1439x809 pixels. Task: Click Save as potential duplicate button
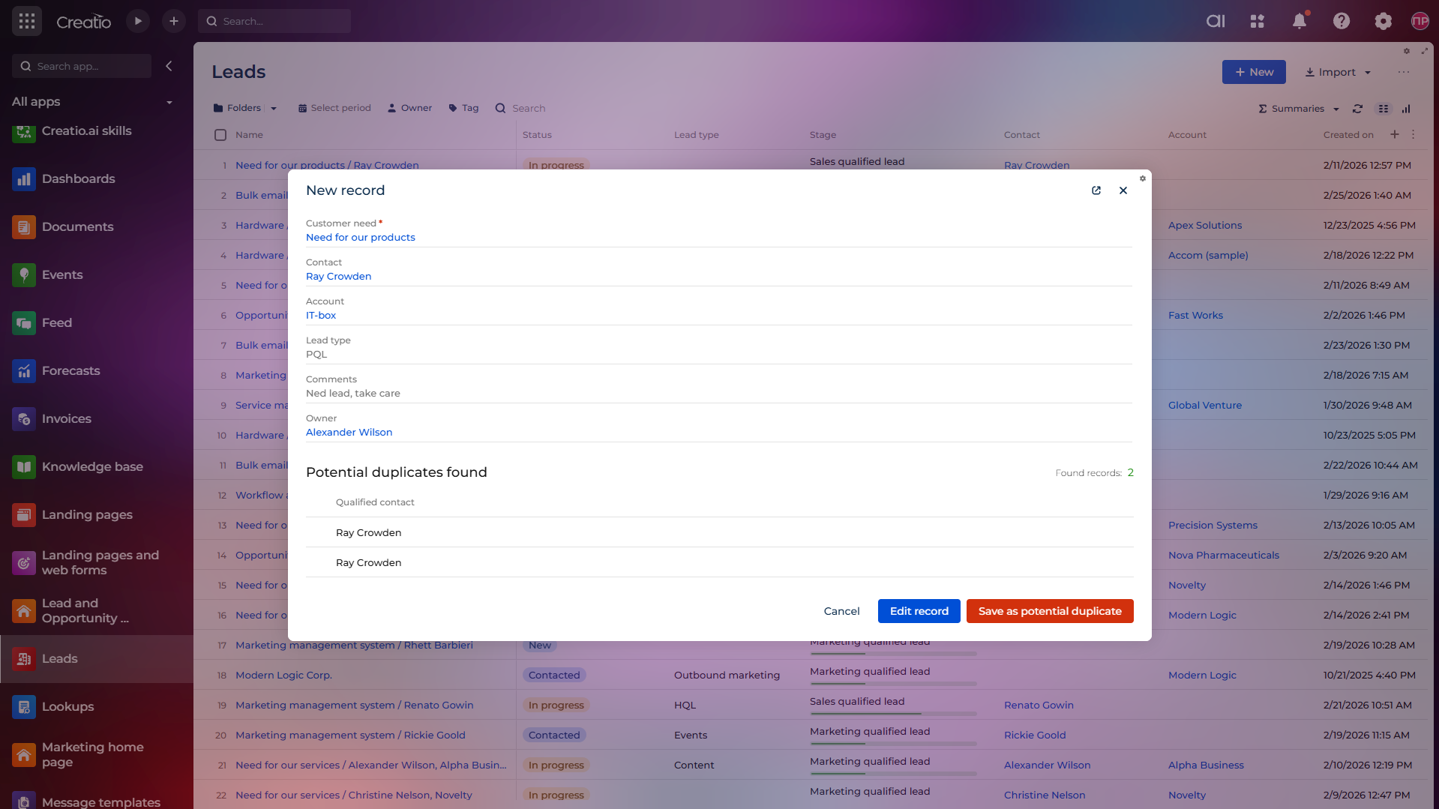[x=1049, y=611]
